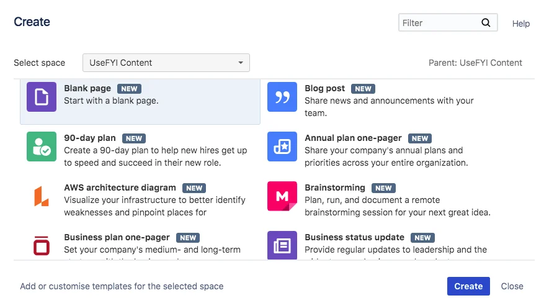Select the red Business plan one-pager icon
The width and height of the screenshot is (544, 298).
point(42,245)
